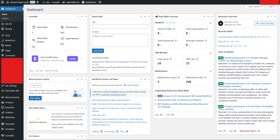The width and height of the screenshot is (280, 140).
Task: Click Total Impressions help icon
Action: tap(207, 29)
